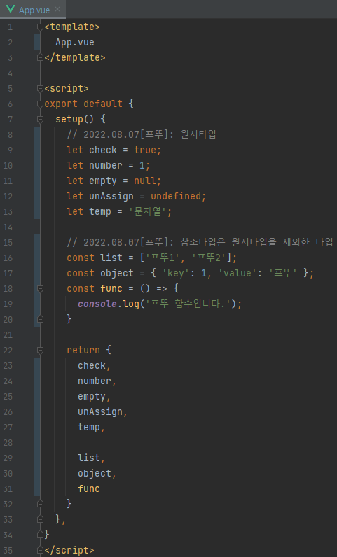This screenshot has height=557, width=337.
Task: Click the '참조타입은' comment on line 15
Action: [x=203, y=242]
